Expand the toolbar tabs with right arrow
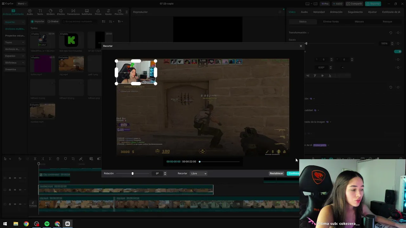Viewport: 406px width, 228px height. coord(127,12)
